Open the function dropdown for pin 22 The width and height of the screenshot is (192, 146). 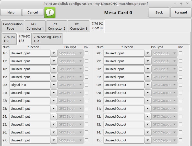tap(54, 101)
